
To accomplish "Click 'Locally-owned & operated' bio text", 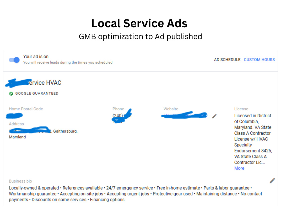I will [x=34, y=188].
